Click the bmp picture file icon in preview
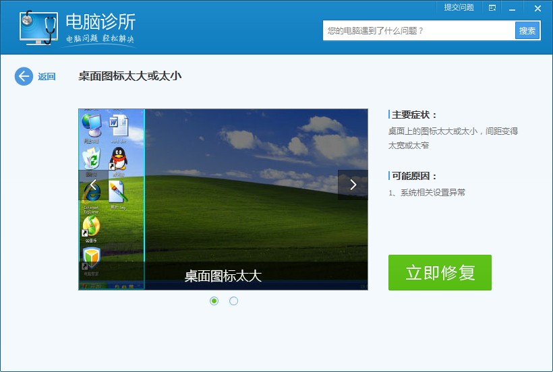The image size is (553, 372). click(x=118, y=192)
